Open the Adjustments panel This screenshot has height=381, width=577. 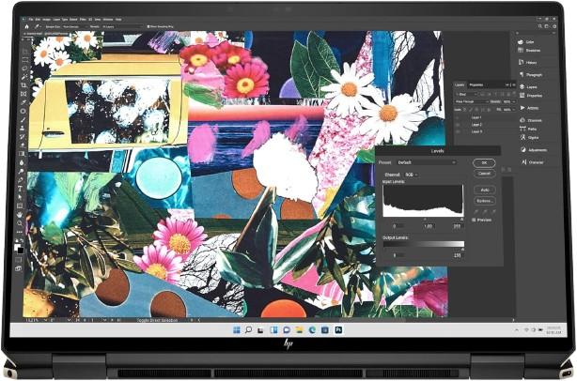pyautogui.click(x=534, y=150)
